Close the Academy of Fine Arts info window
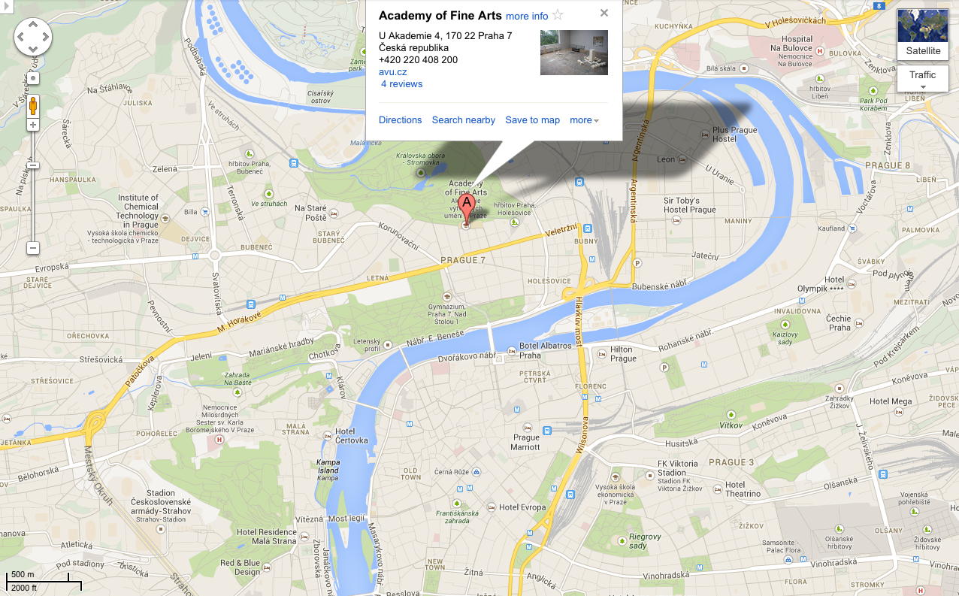The height and width of the screenshot is (596, 959). point(604,13)
